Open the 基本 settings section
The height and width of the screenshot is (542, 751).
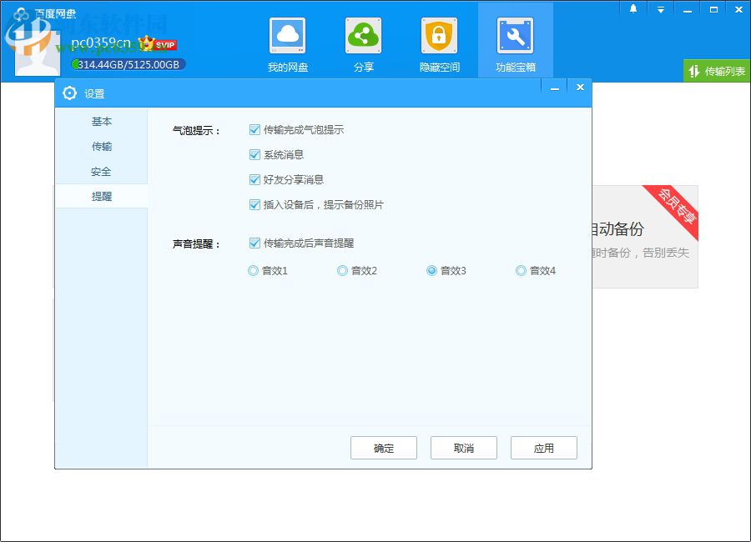click(101, 122)
